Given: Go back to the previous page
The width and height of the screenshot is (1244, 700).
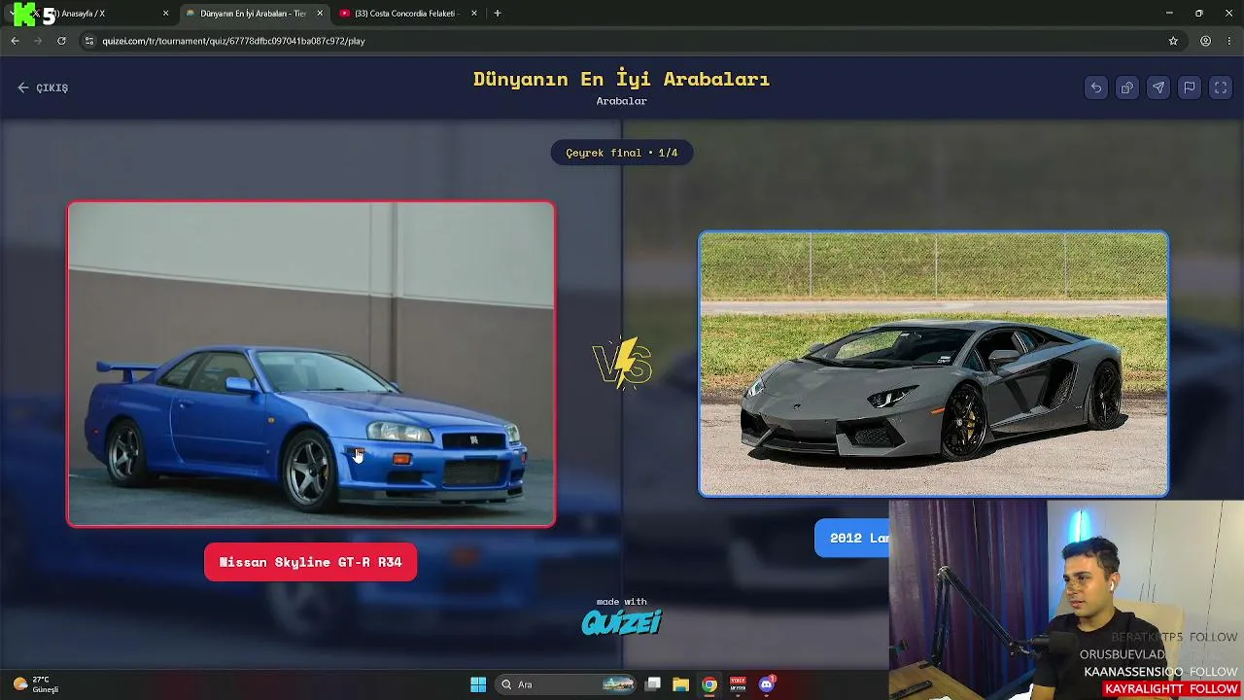Looking at the screenshot, I should pos(15,41).
